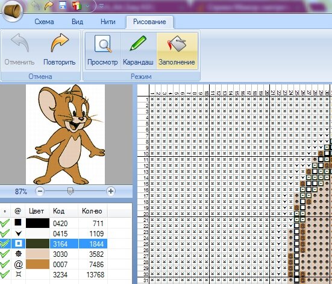Open dropdown arrow beside gift box icon

pyautogui.click(x=87, y=7)
